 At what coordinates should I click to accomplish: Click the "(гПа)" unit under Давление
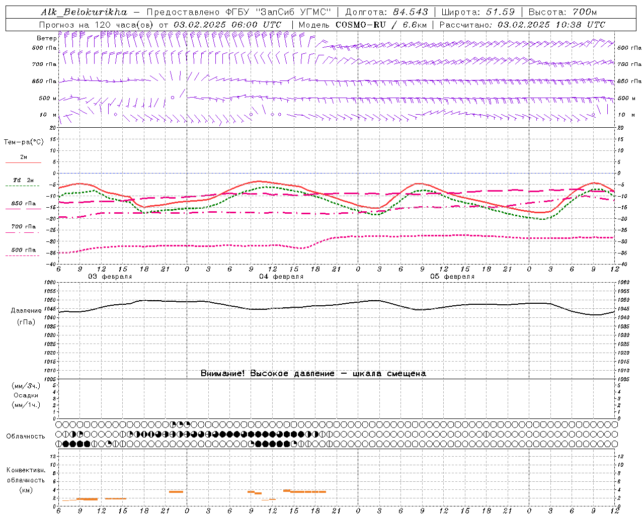coord(26,322)
